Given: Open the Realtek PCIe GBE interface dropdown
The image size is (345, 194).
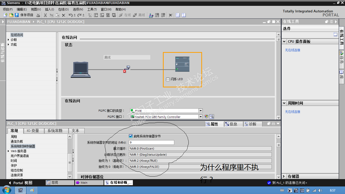Looking at the screenshot, I should pos(201,117).
